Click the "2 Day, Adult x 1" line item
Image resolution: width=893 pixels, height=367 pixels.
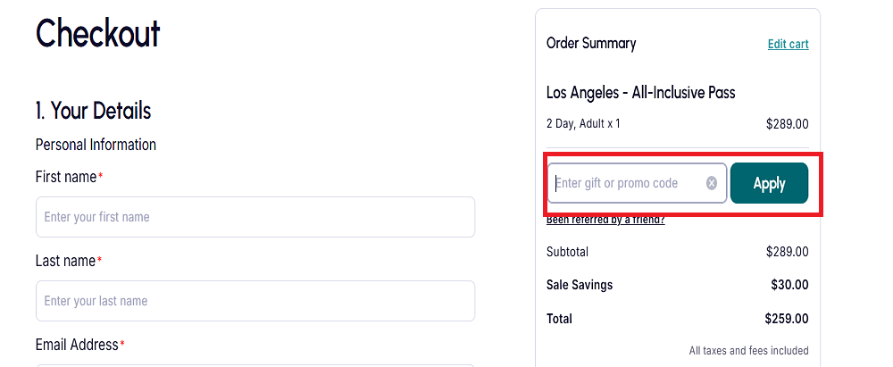click(583, 123)
